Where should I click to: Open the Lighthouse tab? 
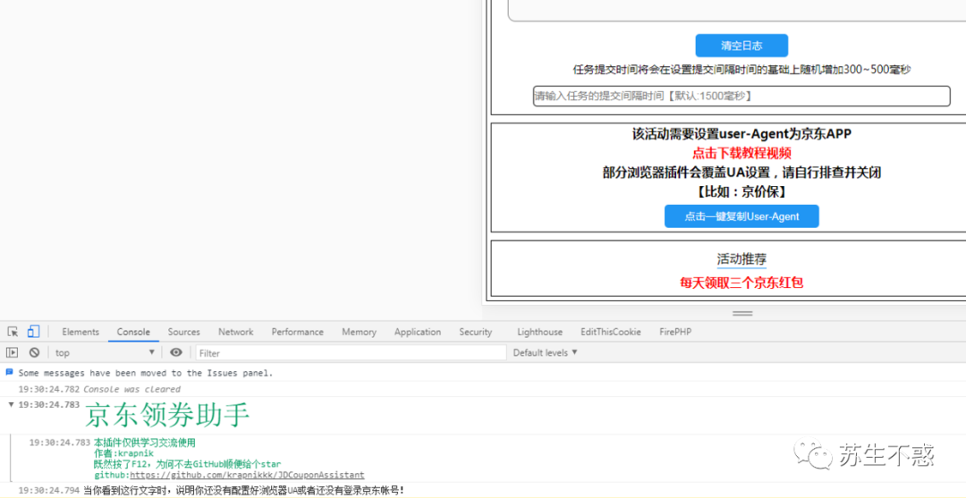coord(539,332)
